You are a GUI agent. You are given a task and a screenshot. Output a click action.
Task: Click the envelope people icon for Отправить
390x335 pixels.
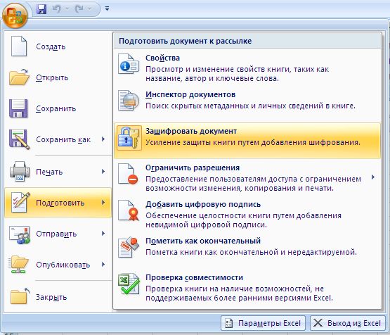pyautogui.click(x=20, y=234)
